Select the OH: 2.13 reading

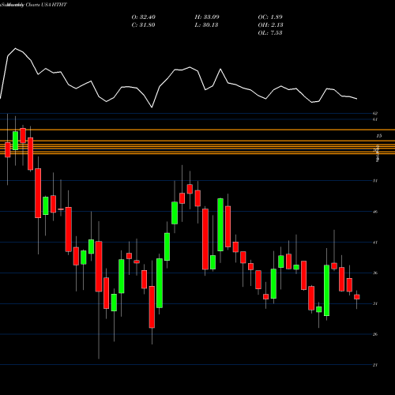[x=270, y=24]
